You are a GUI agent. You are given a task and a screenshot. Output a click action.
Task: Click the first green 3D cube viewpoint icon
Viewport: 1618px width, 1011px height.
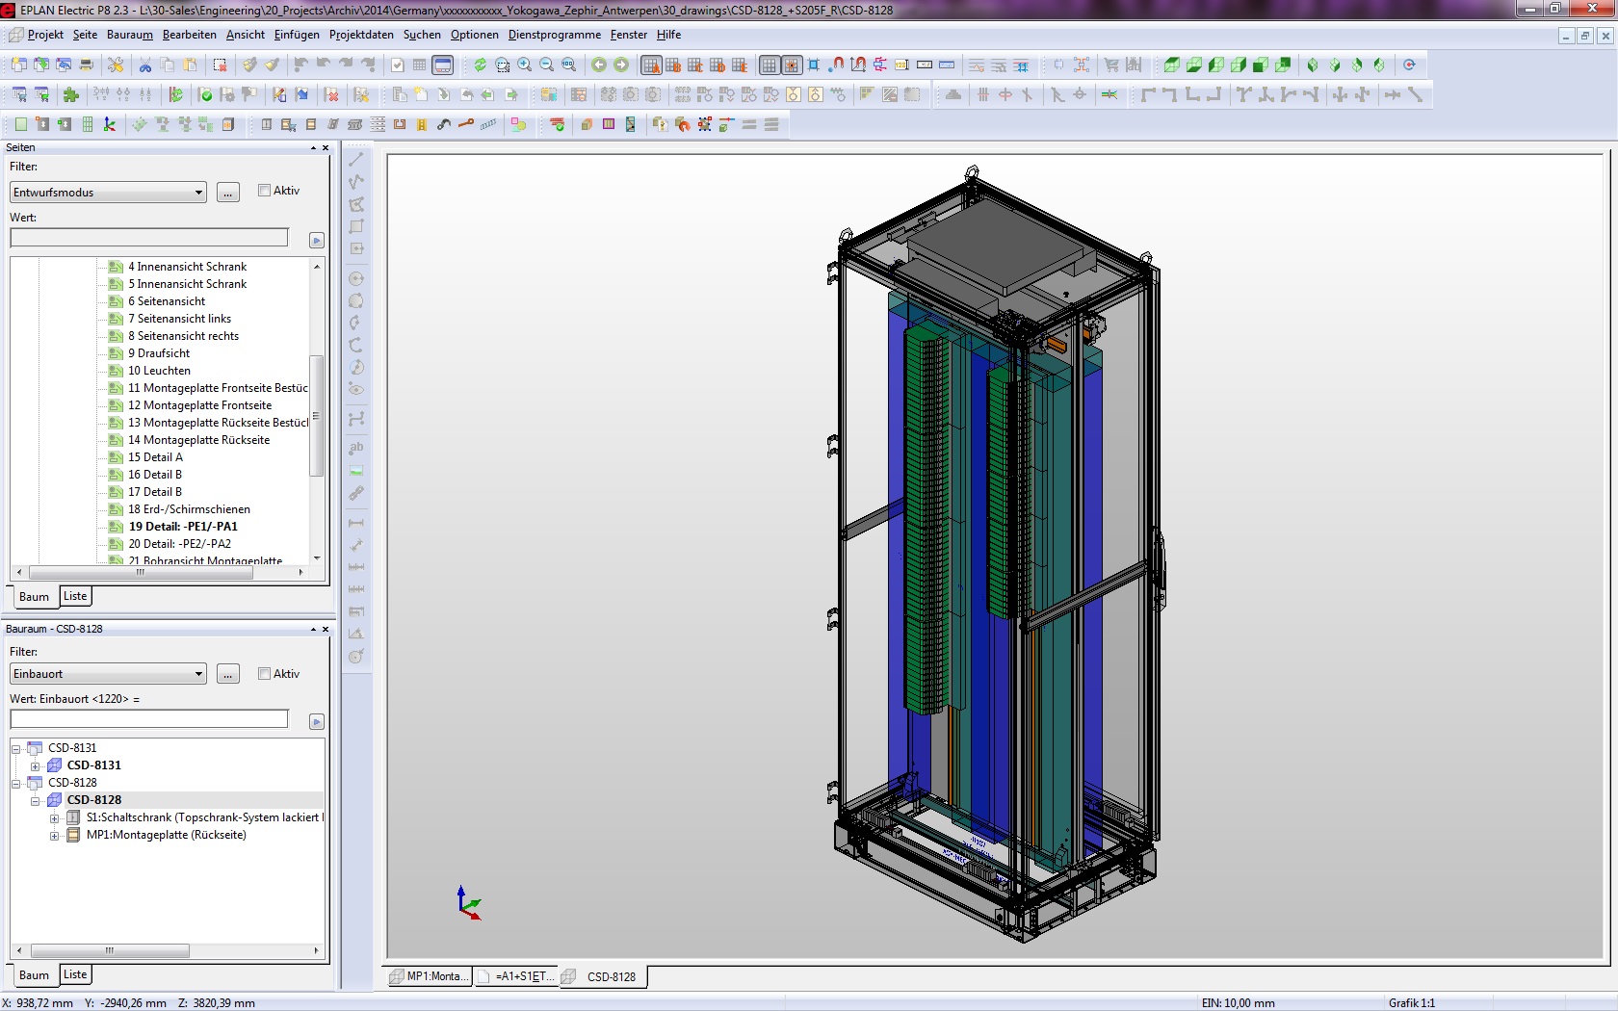(1171, 65)
